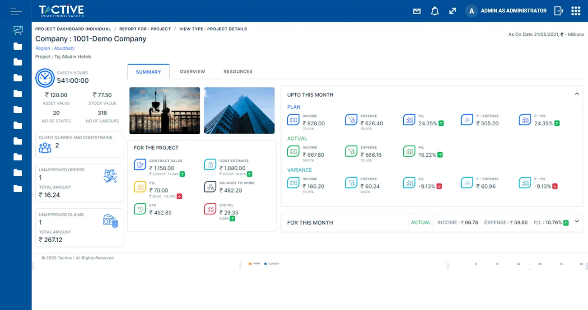The image size is (588, 310).
Task: Click the notifications bell icon
Action: (x=434, y=10)
